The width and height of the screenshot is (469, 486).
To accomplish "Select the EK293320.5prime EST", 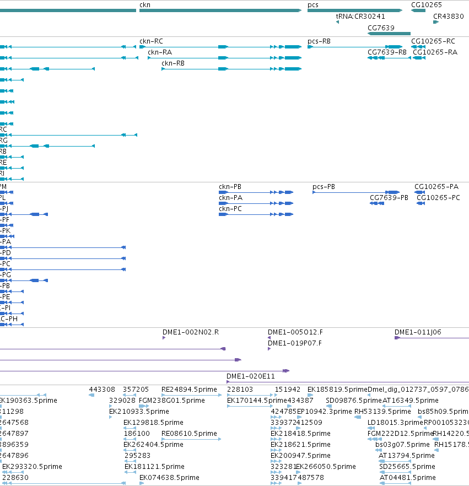I will pyautogui.click(x=13, y=472).
